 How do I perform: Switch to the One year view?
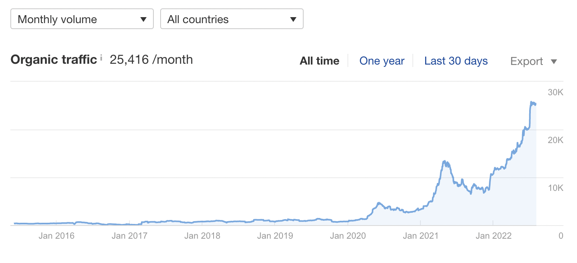coord(382,61)
